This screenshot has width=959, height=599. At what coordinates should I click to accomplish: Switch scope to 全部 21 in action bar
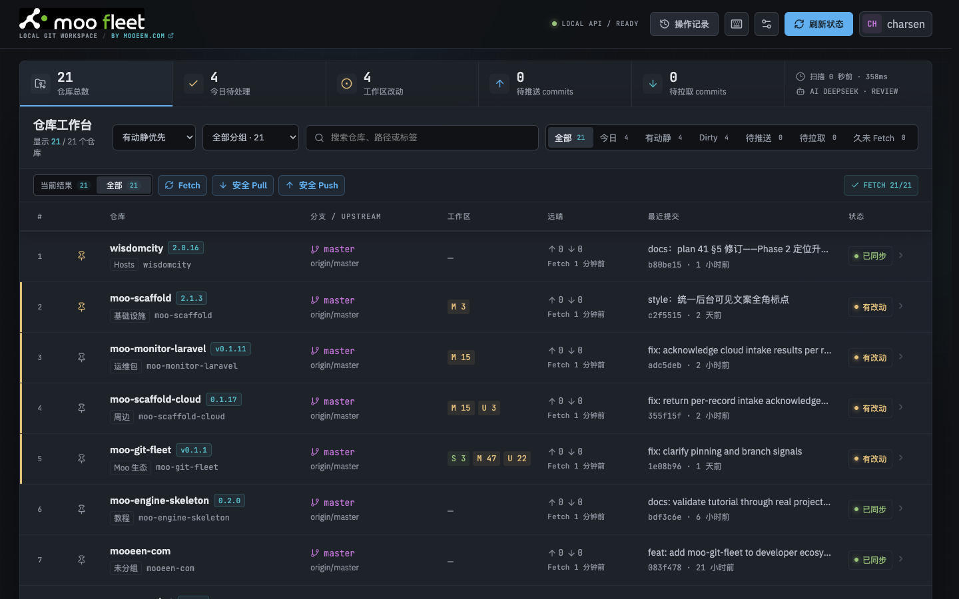click(123, 186)
